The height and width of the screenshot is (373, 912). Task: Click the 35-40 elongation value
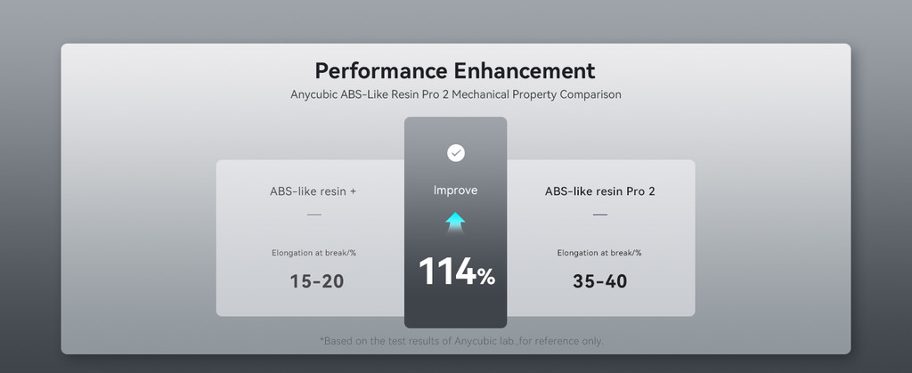point(599,281)
